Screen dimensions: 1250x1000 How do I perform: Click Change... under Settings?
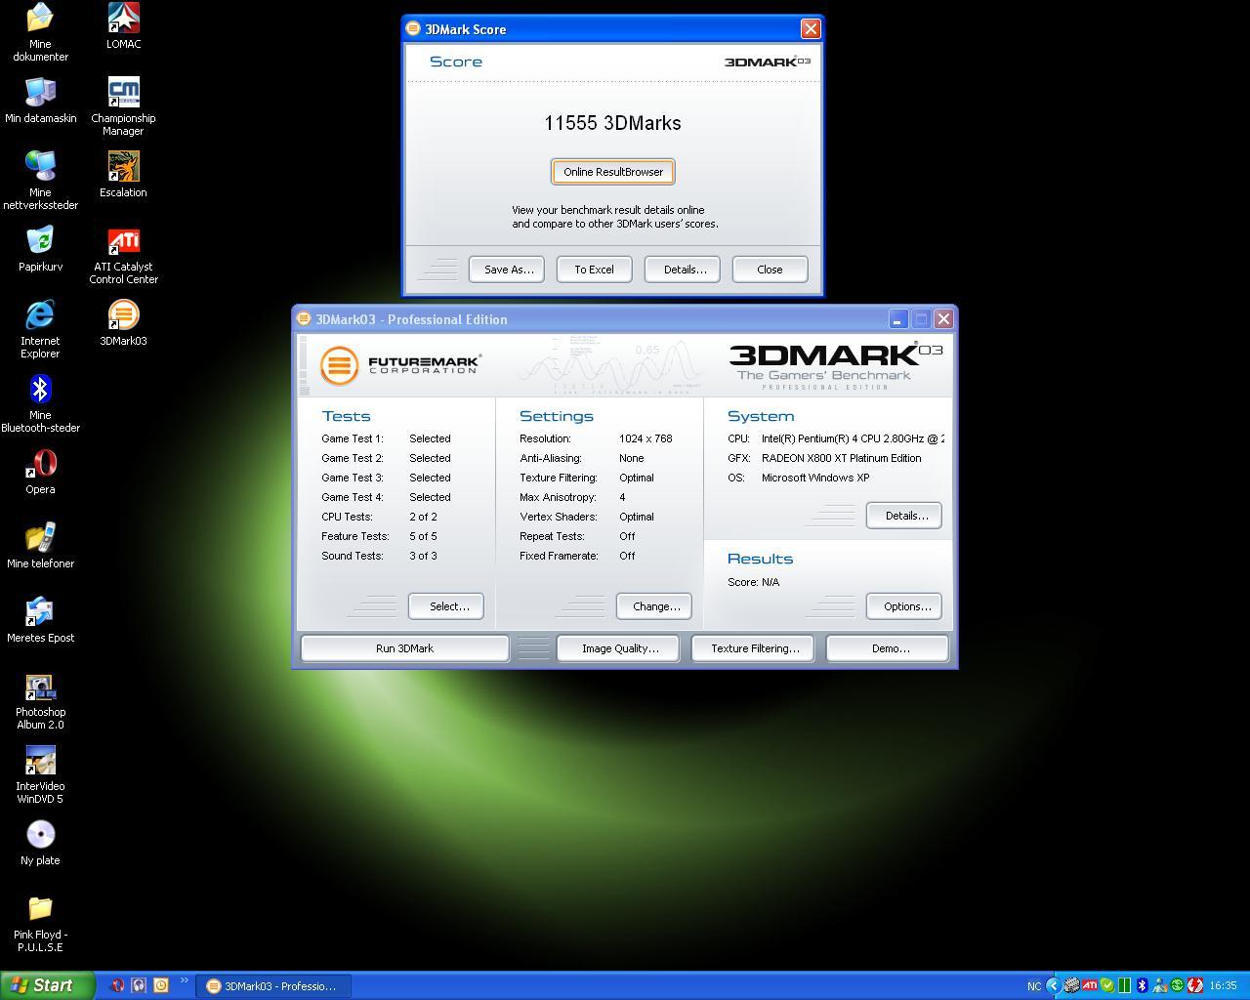(x=654, y=606)
